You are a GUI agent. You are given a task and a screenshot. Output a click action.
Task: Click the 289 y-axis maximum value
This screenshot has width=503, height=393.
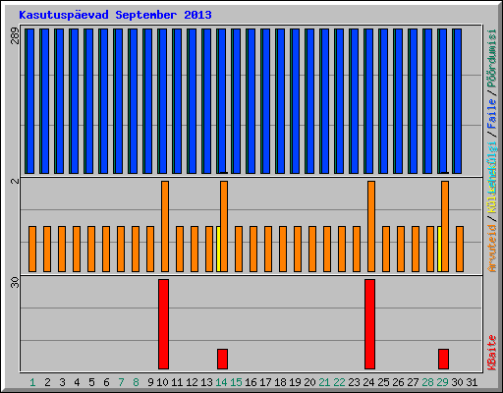15,36
